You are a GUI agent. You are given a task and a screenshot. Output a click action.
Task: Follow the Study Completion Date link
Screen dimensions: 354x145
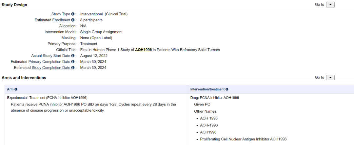pyautogui.click(x=51, y=68)
